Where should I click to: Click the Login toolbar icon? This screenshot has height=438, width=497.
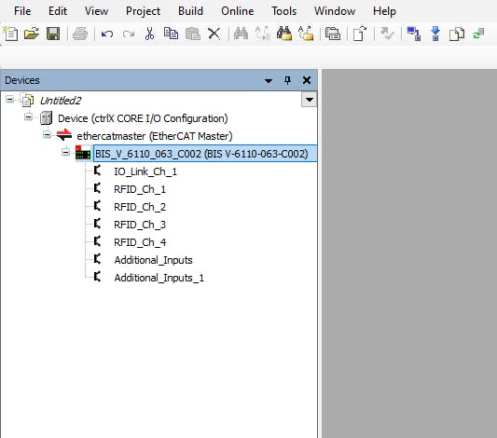pyautogui.click(x=414, y=34)
